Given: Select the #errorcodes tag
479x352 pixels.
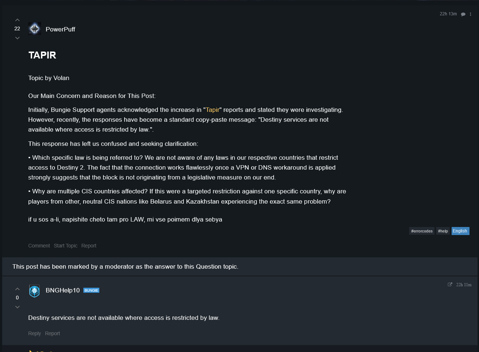Looking at the screenshot, I should coord(422,231).
